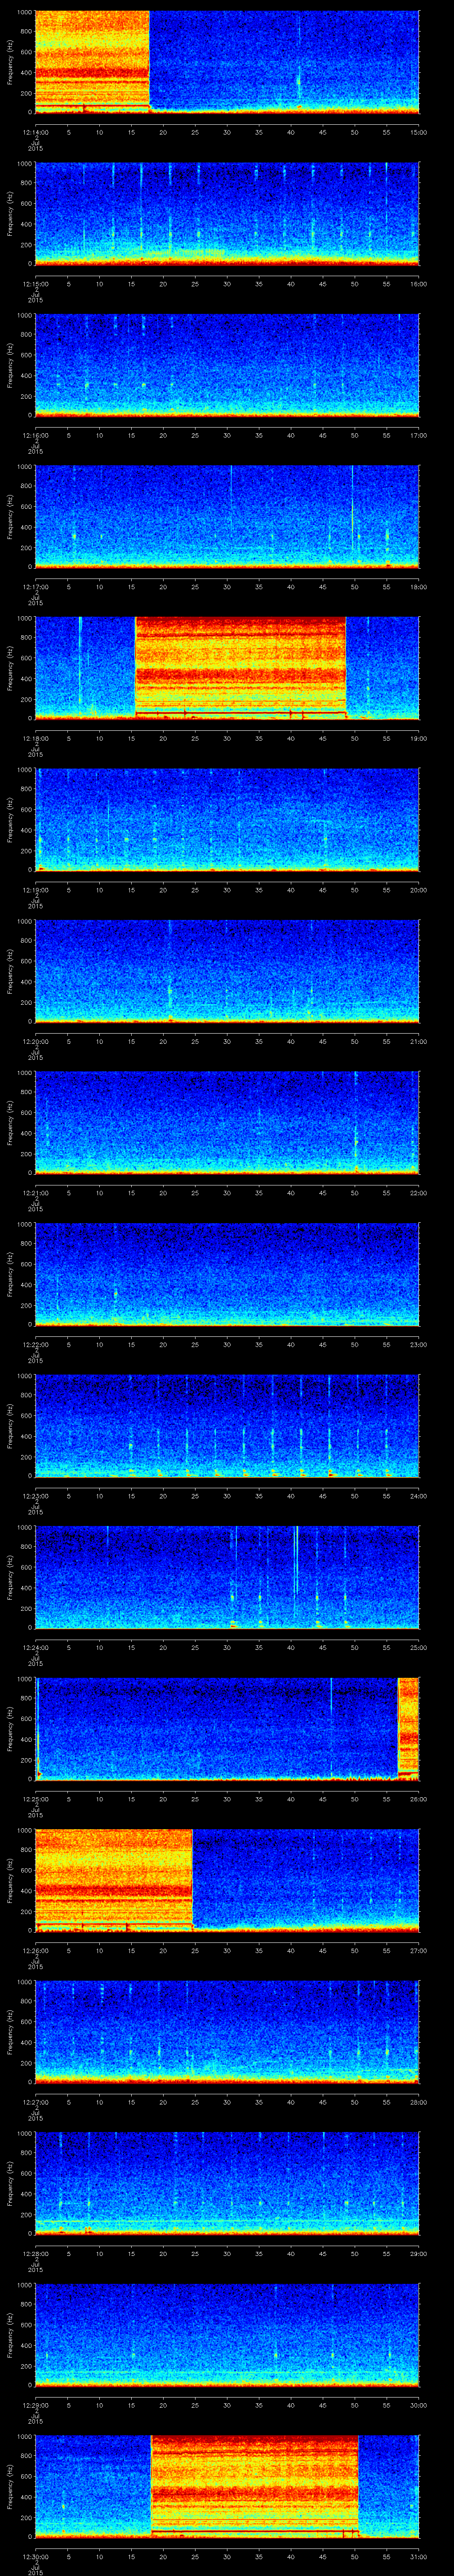
Task: Click the spectrogram panel starting at 12:14:00
Action: pos(227,62)
